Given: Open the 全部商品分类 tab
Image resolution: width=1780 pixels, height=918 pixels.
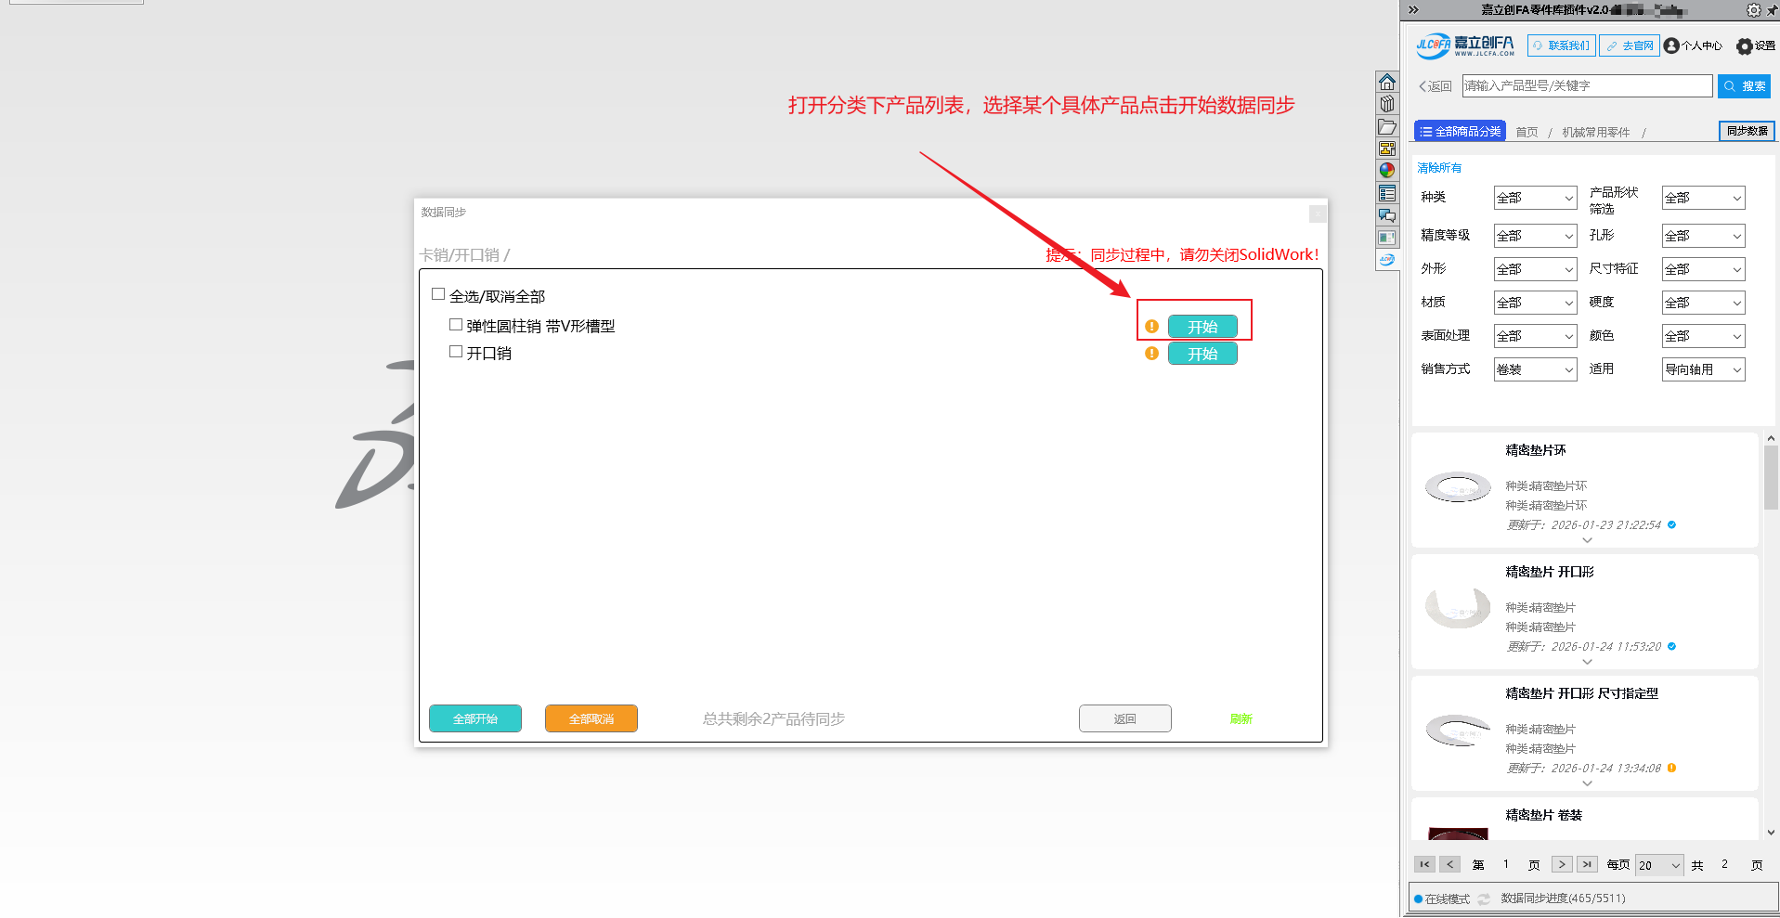Looking at the screenshot, I should 1460,132.
